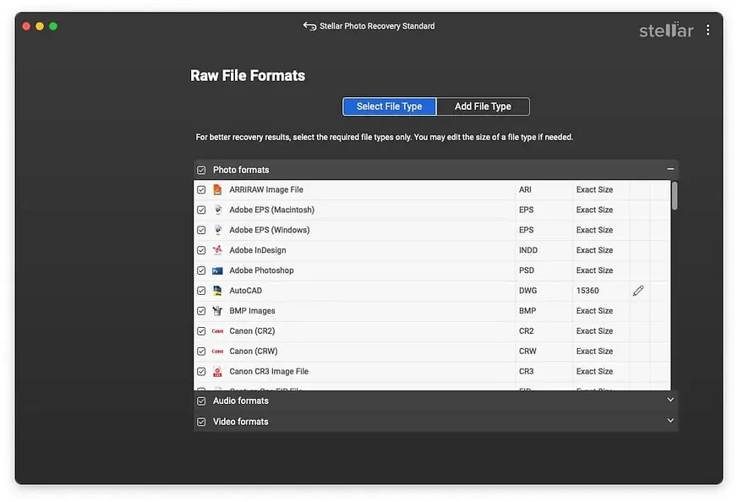The image size is (738, 502).
Task: Uncheck the Audio formats checkbox
Action: (x=201, y=401)
